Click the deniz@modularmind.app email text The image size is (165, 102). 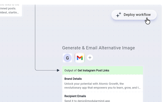94,101
